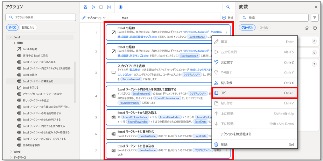Click the run next action icon

pos(109,7)
